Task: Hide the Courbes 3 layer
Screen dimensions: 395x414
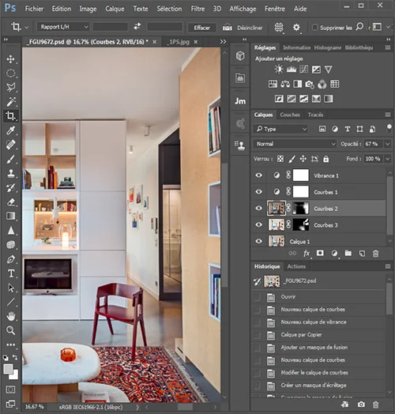Action: tap(259, 224)
